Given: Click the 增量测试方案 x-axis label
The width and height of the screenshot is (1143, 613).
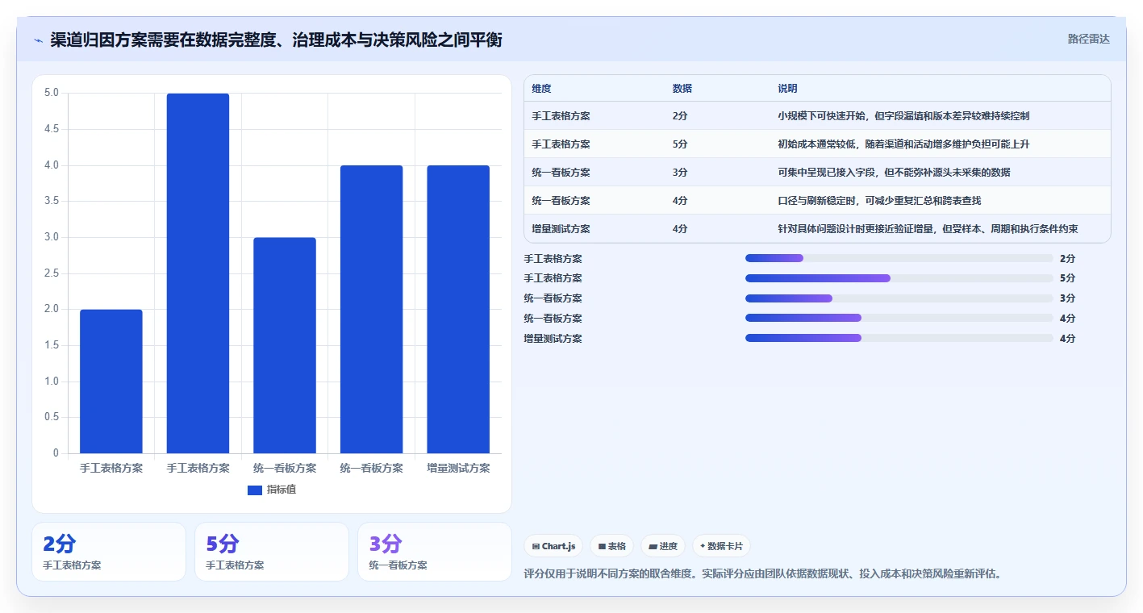Looking at the screenshot, I should tap(458, 468).
